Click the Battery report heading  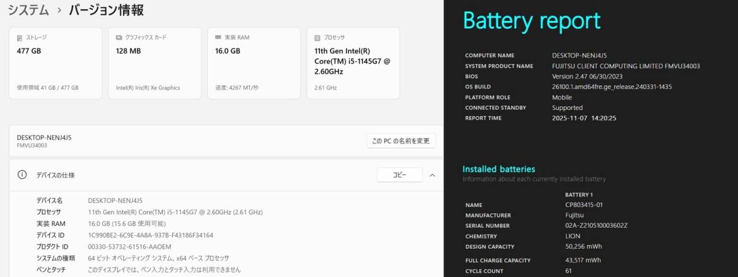pos(531,21)
